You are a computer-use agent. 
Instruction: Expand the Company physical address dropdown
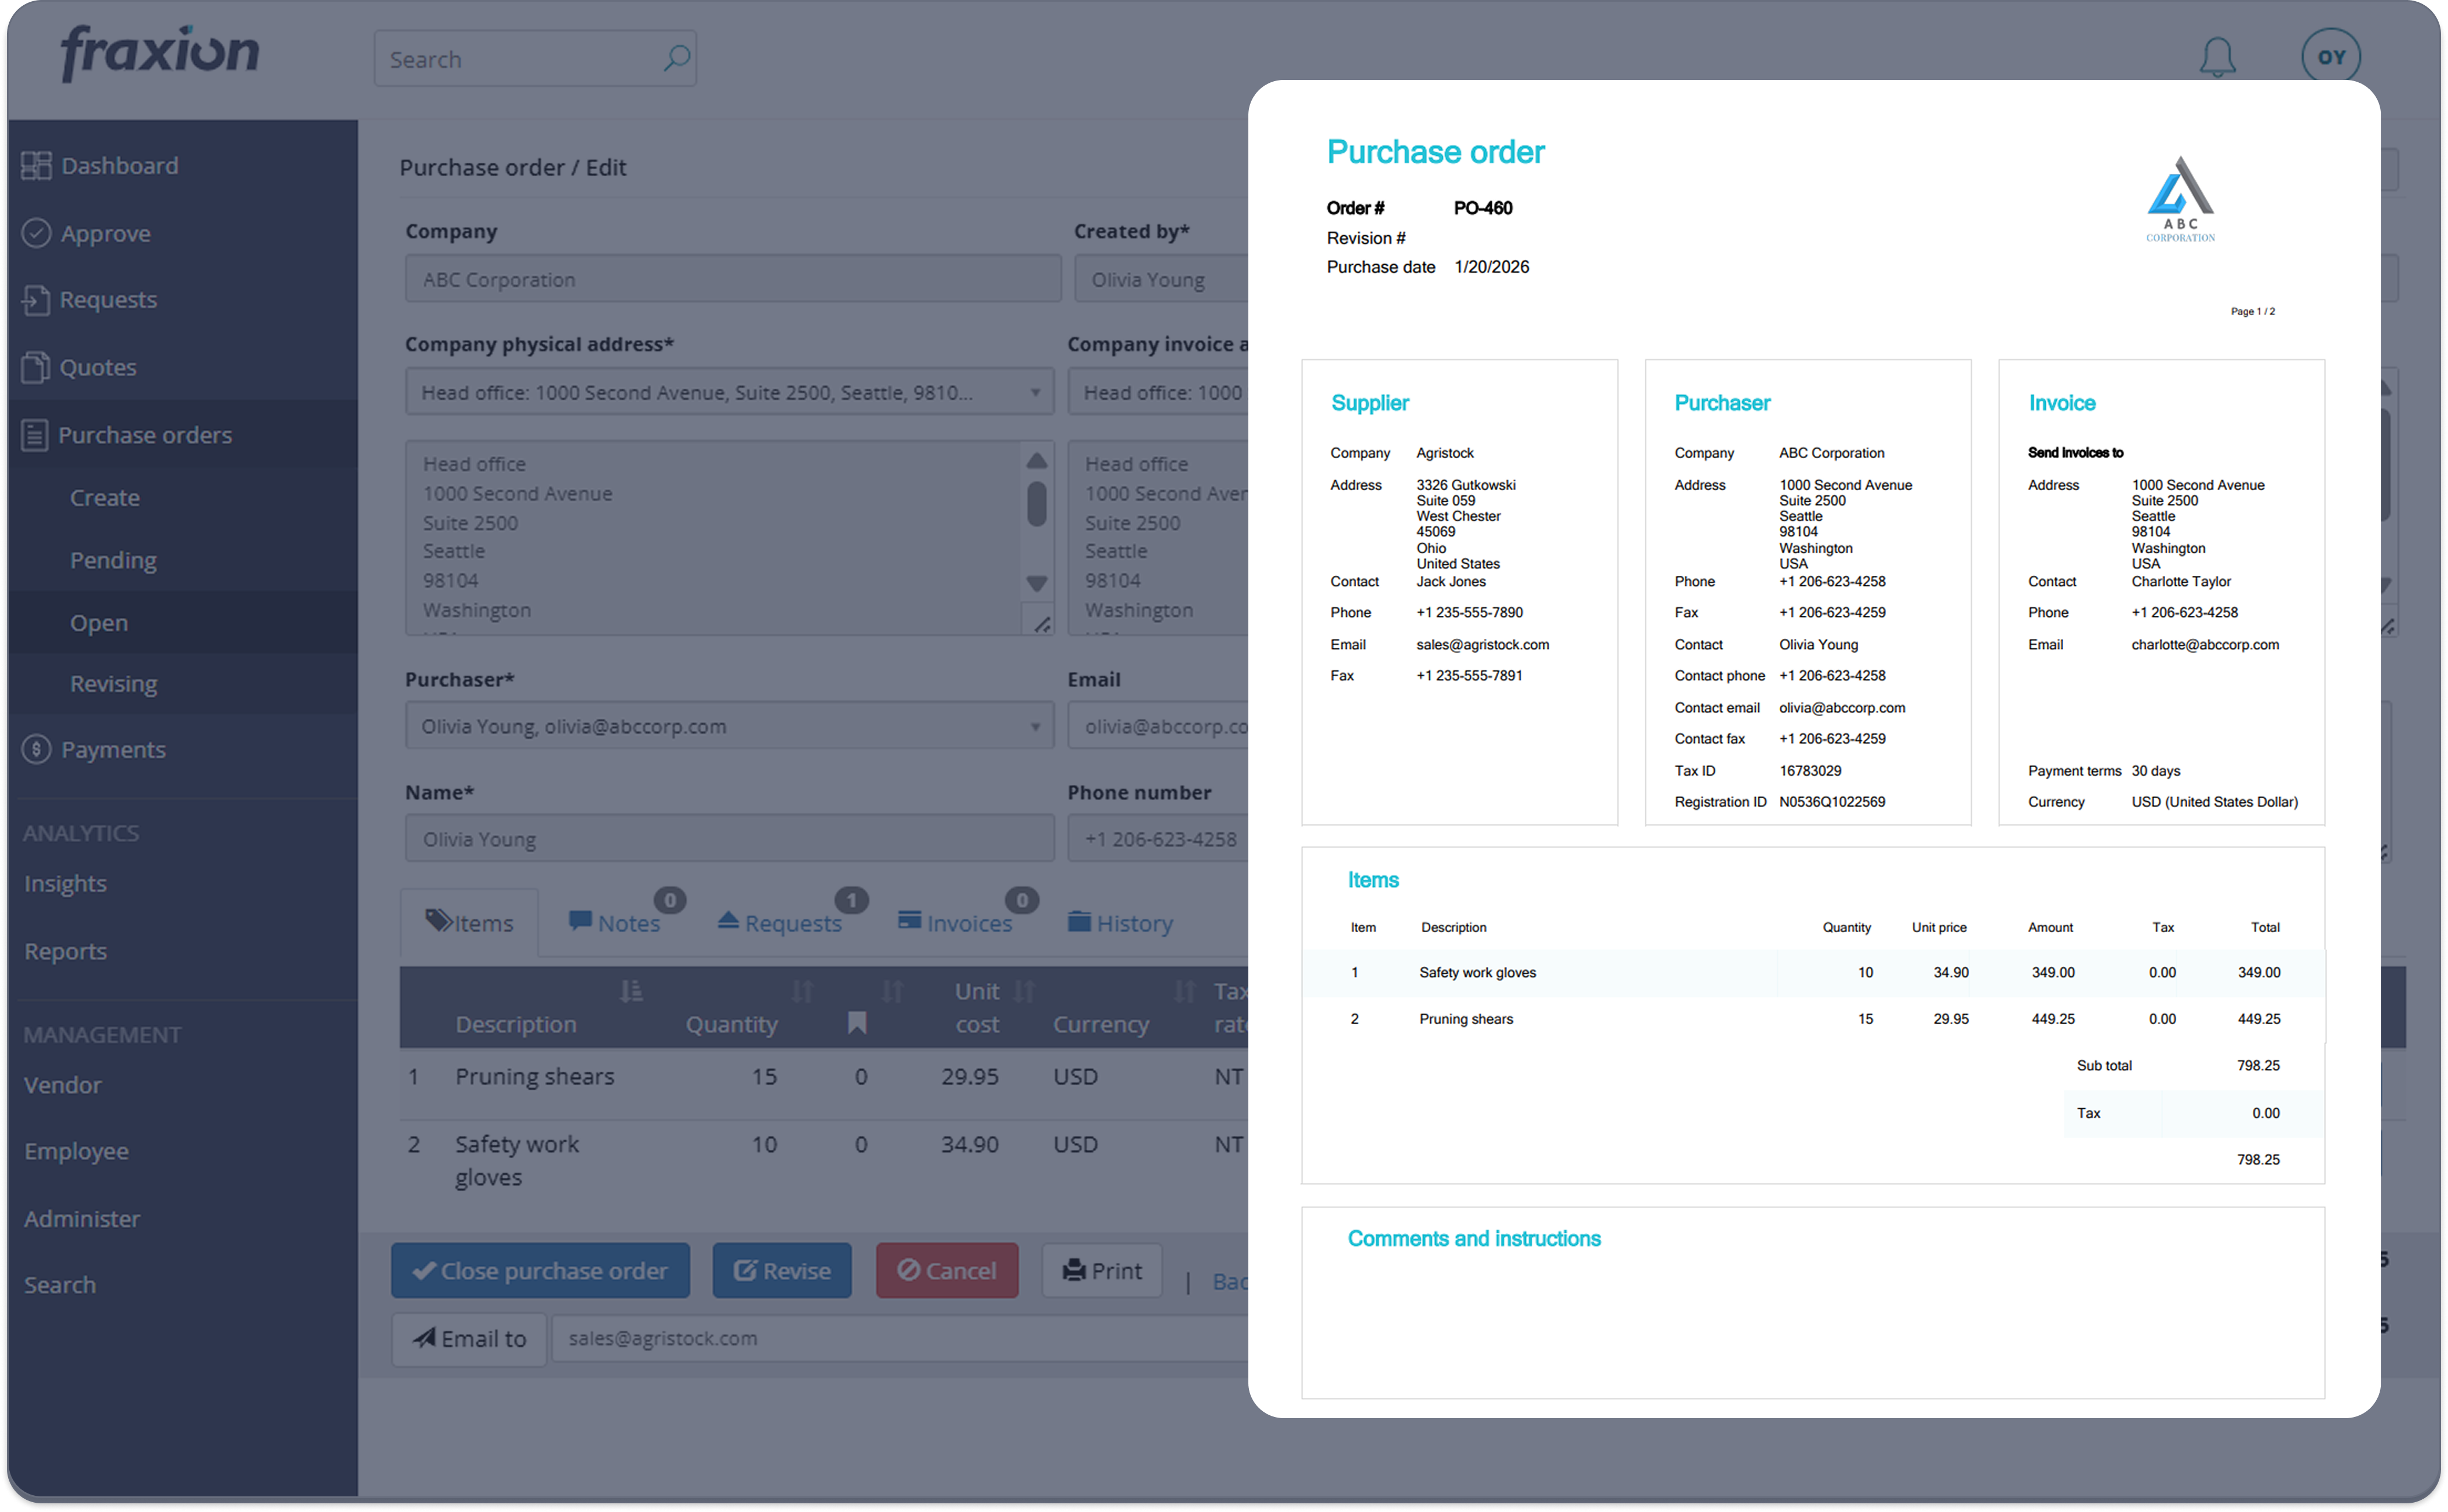1034,393
